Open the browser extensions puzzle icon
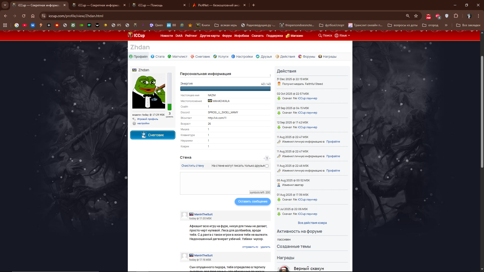Viewport: 484px width, 272px height. tap(456, 16)
